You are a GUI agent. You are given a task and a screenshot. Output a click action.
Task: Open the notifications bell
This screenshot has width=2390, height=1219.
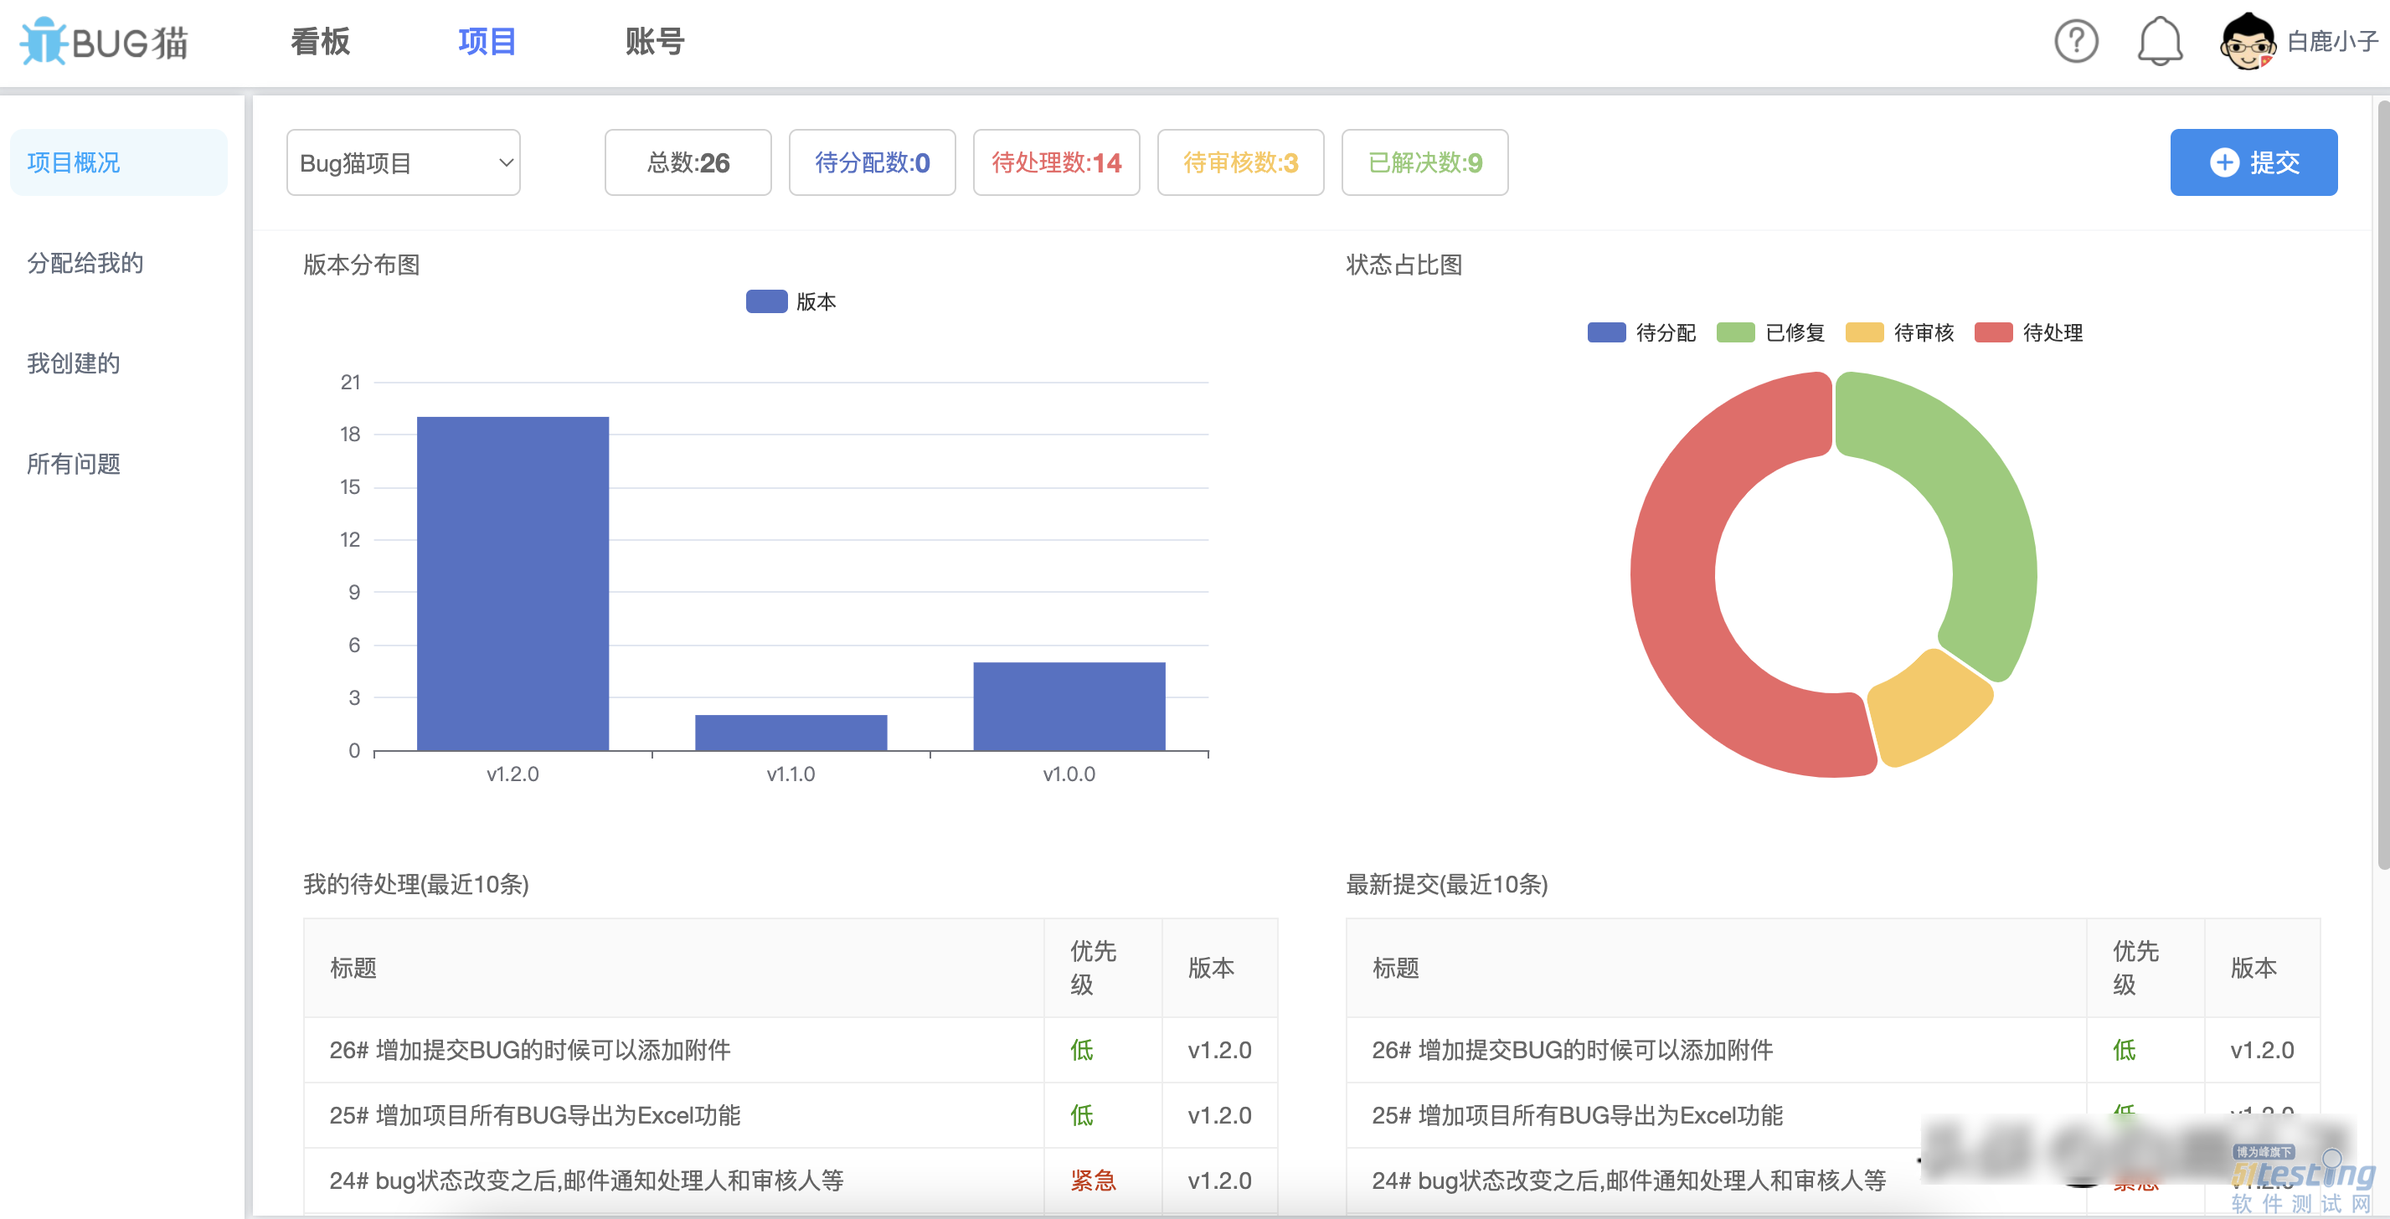coord(2159,42)
